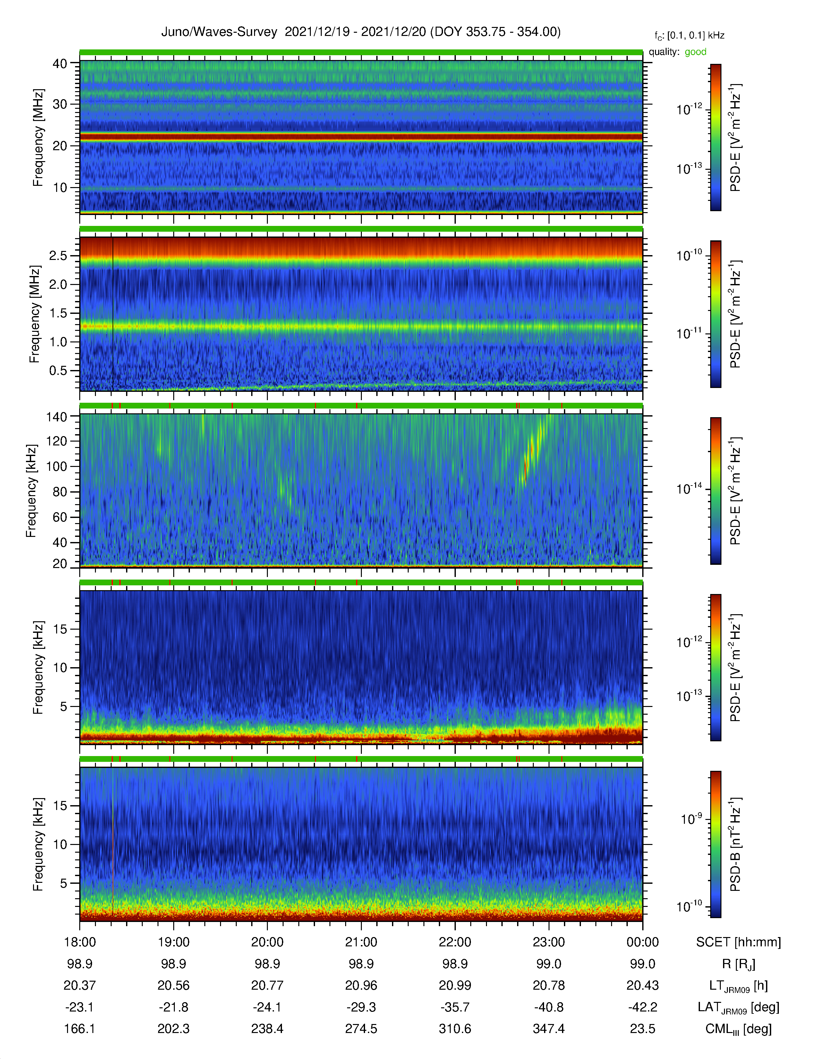This screenshot has width=818, height=1059.
Task: Click the 1.25 MHz emission line
Action: [x=361, y=326]
